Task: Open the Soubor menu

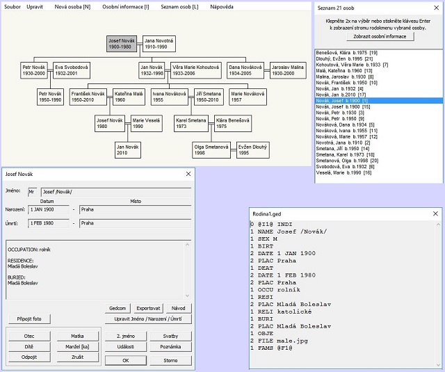Action: tap(12, 6)
